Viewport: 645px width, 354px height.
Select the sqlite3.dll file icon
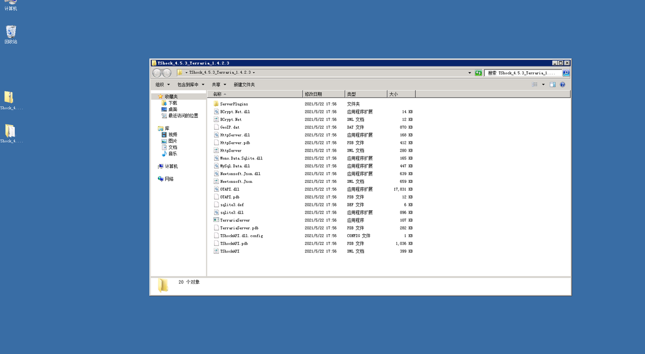216,212
